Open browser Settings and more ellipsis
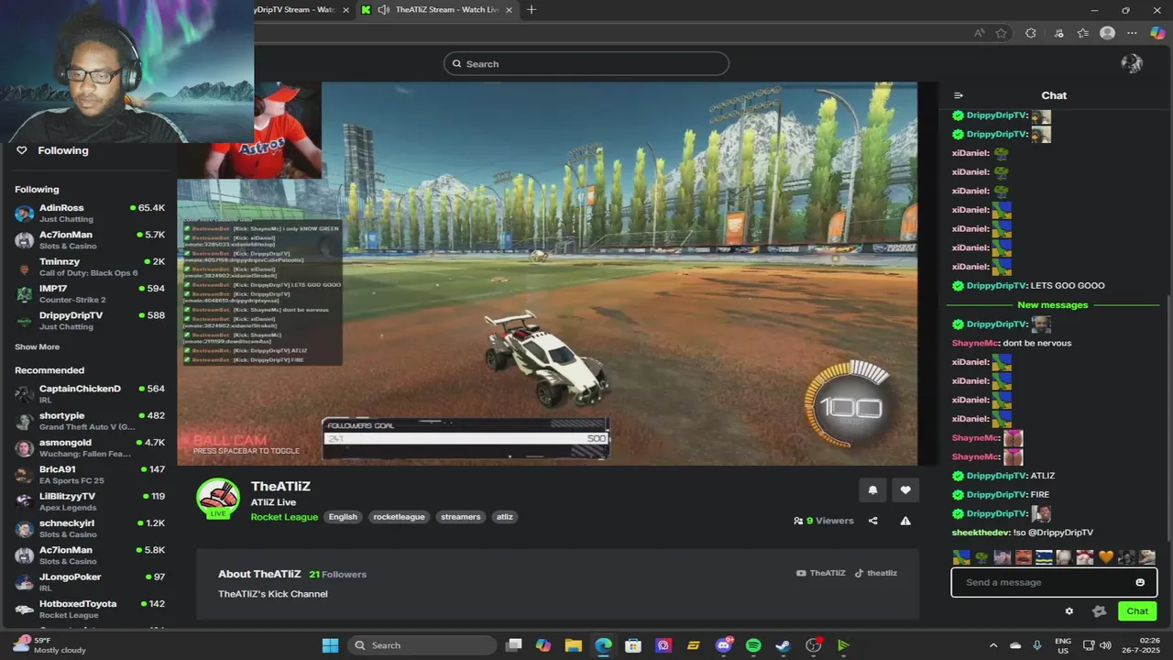Screen dimensions: 1173x660 tap(1133, 33)
